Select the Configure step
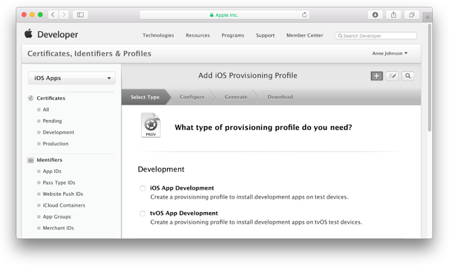Viewport: 449px width, 265px height. pos(192,97)
